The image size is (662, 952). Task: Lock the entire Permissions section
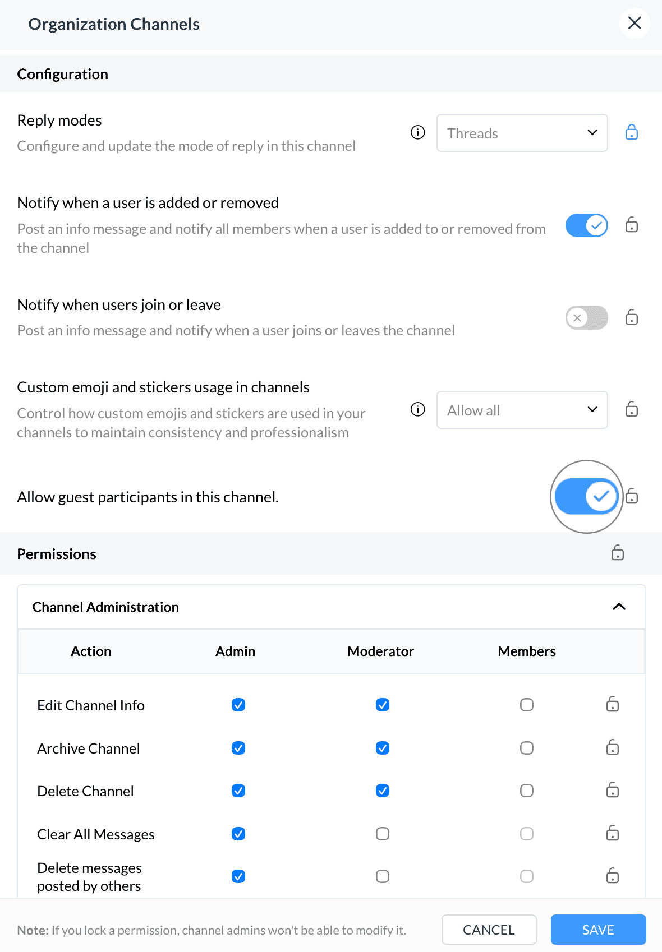pos(618,553)
